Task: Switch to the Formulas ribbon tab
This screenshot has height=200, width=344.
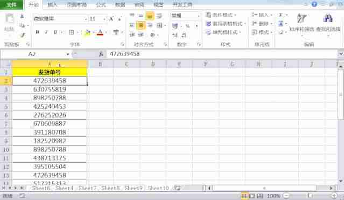Action: [101, 5]
